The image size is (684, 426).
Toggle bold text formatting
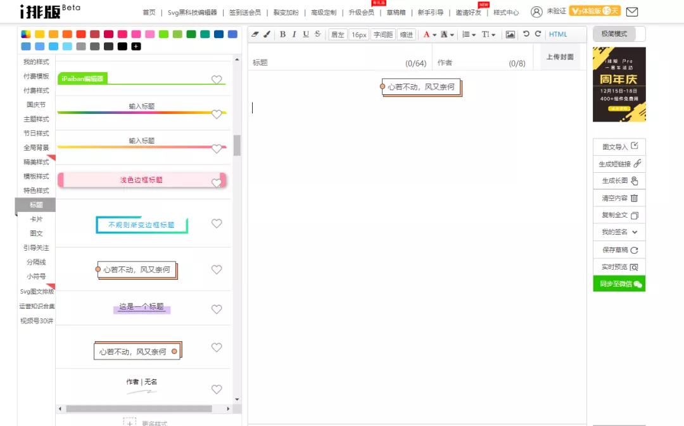pos(282,34)
